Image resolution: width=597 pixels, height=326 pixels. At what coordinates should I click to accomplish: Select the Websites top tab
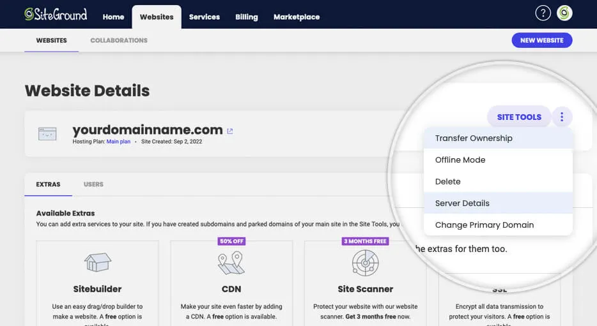(x=157, y=17)
